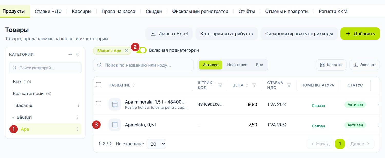Select the Băuturi category name
Viewport: 385px width, 158px height.
point(24,117)
